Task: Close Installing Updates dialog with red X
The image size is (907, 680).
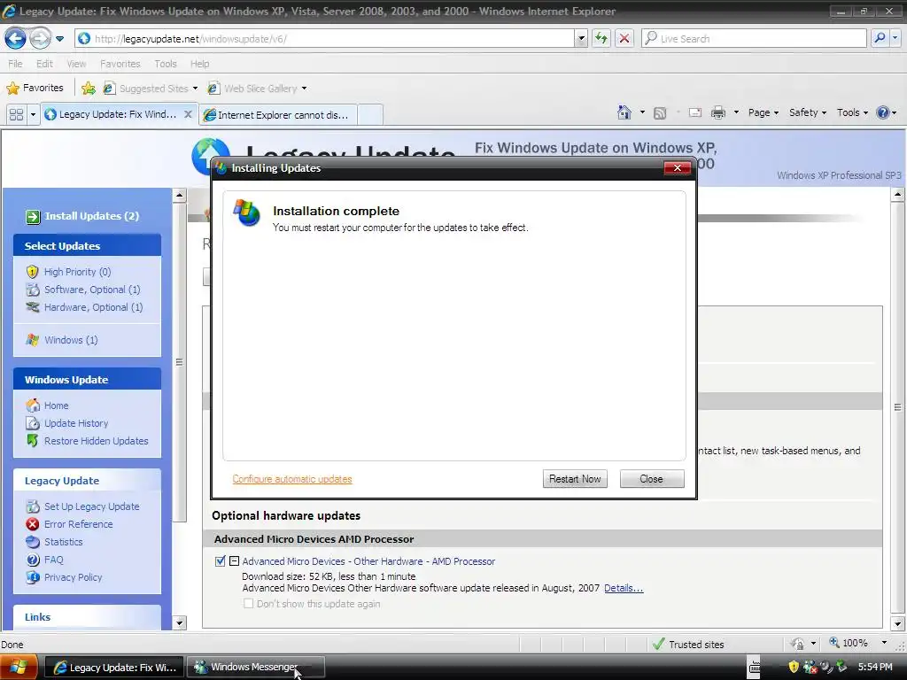Action: tap(678, 167)
